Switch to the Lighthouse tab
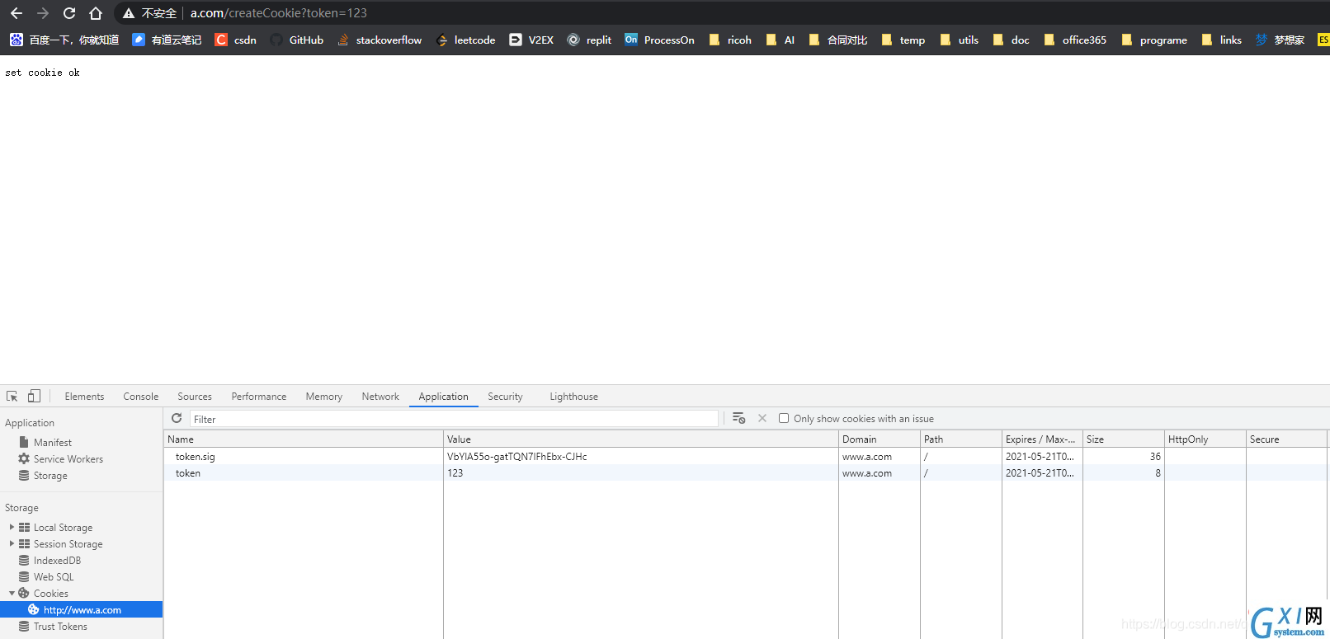The height and width of the screenshot is (639, 1330). click(x=574, y=397)
